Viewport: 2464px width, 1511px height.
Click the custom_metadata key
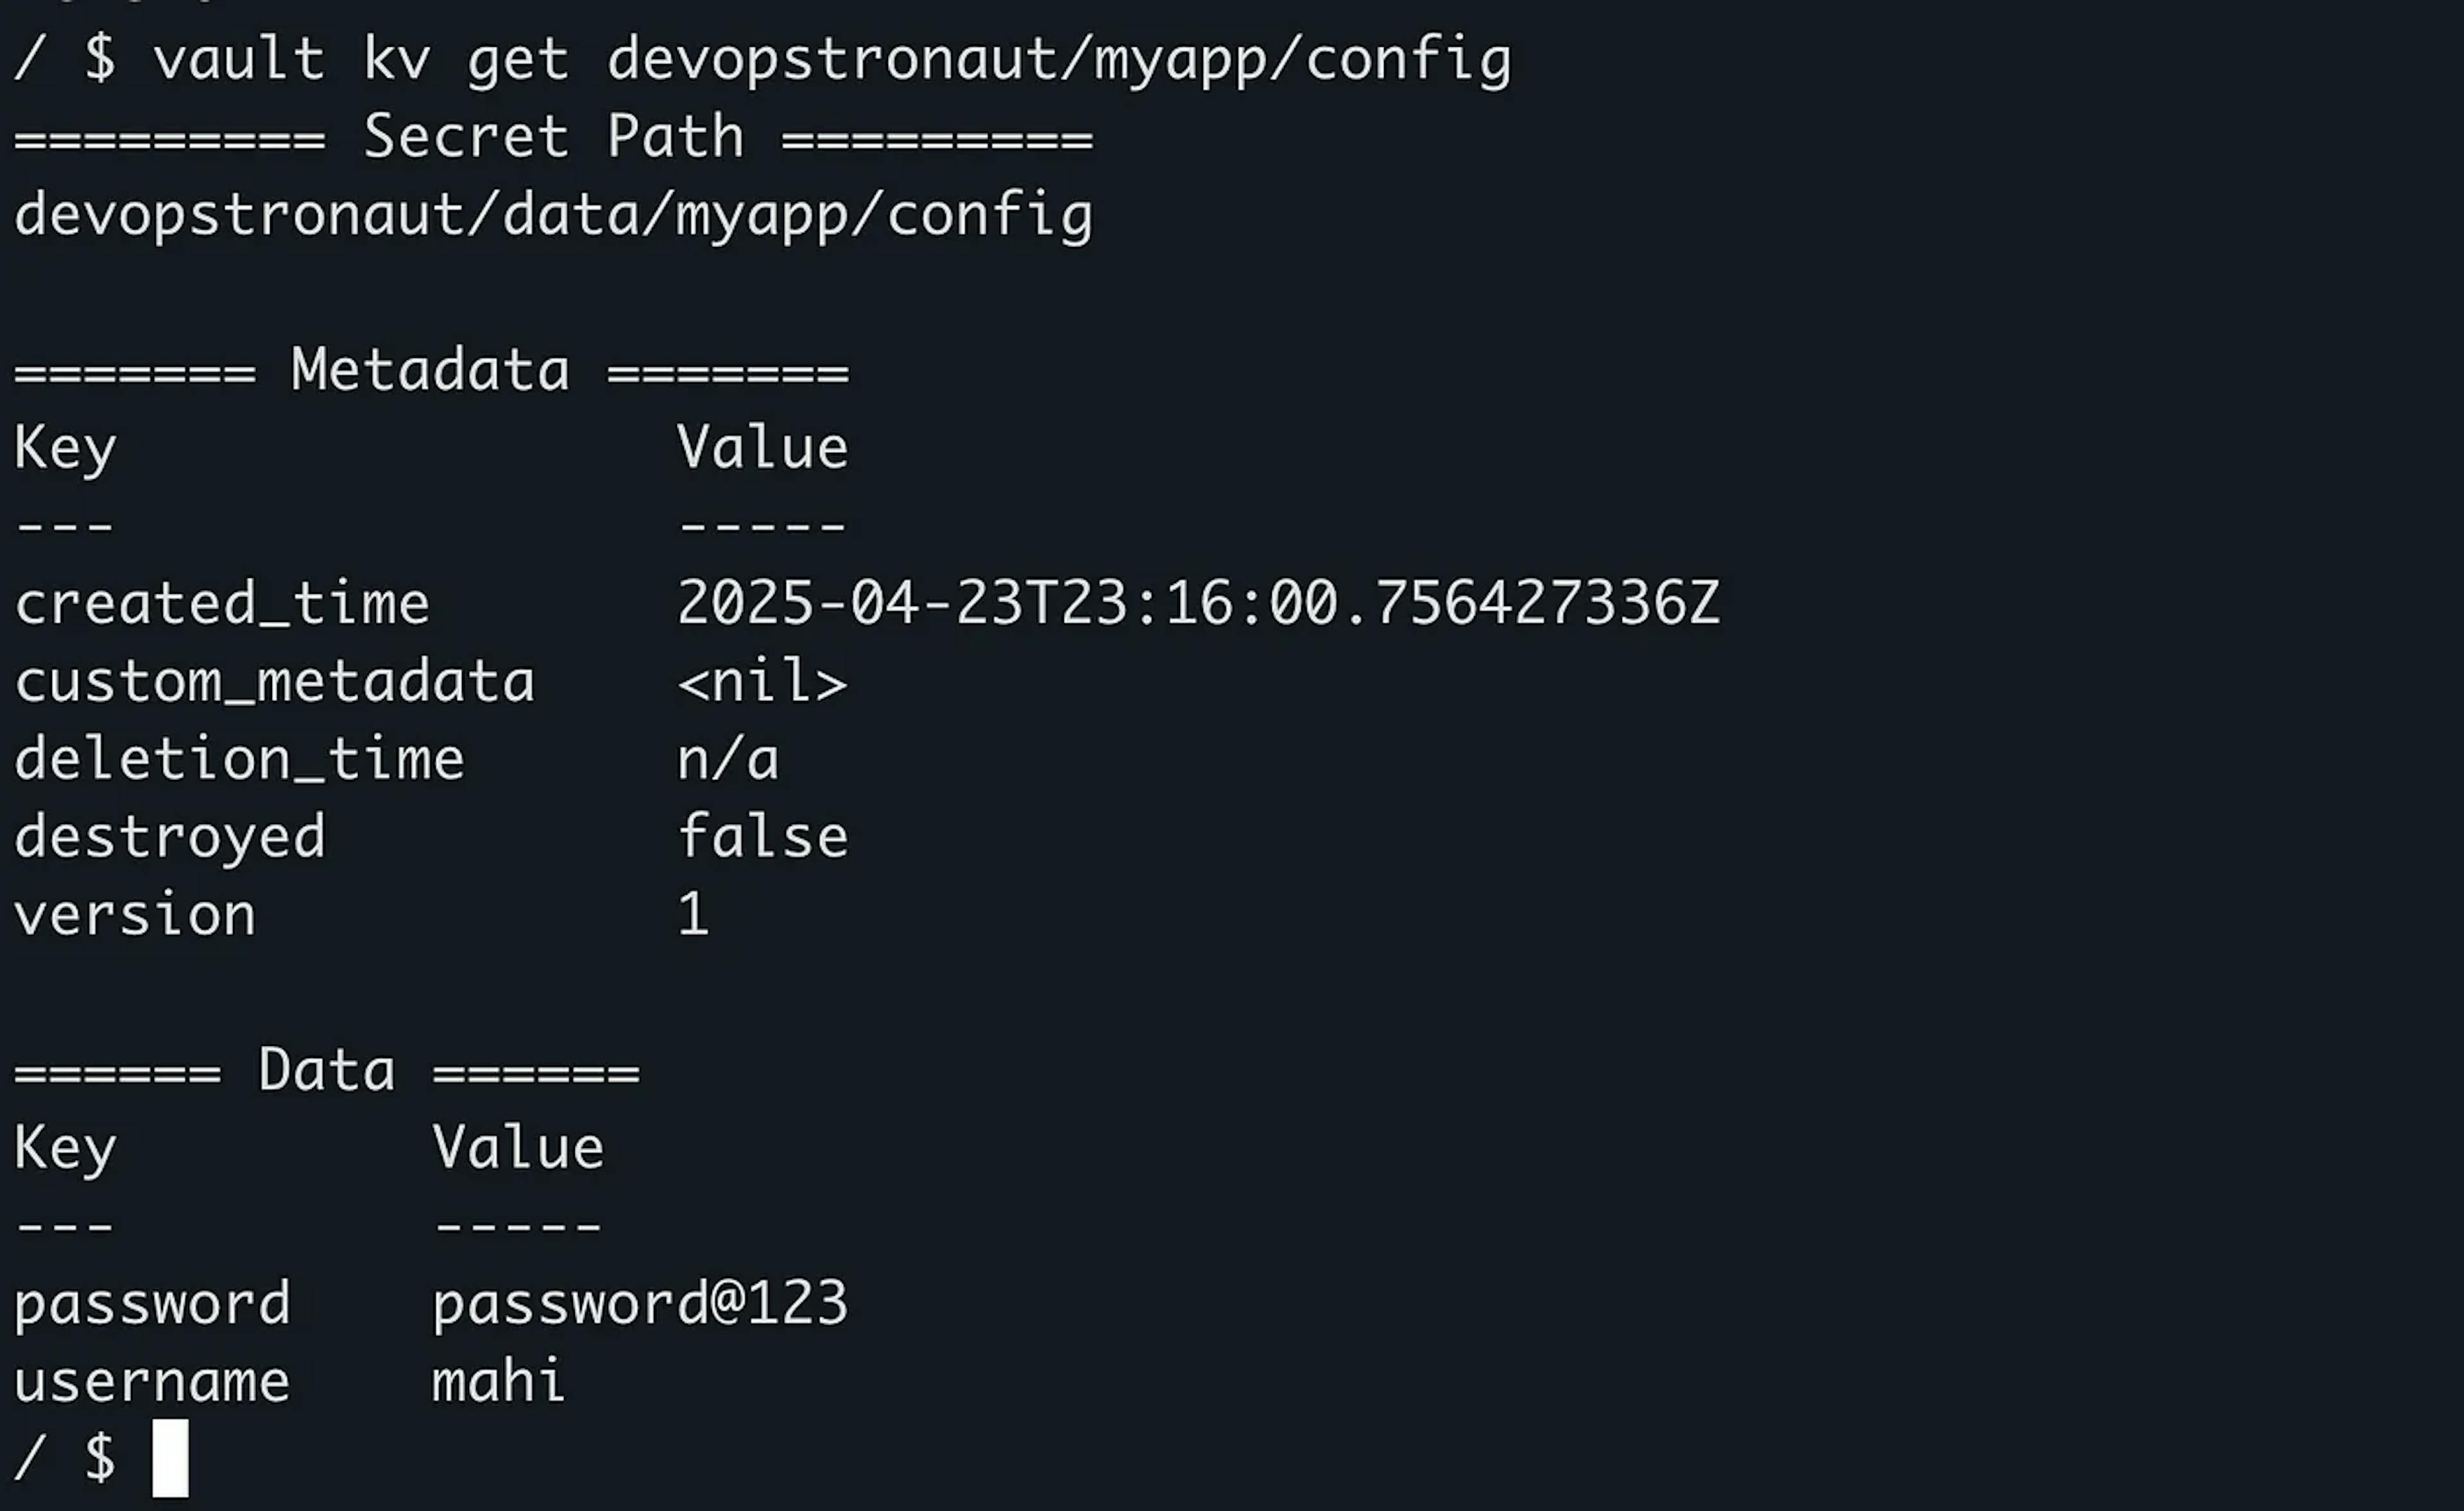[x=275, y=682]
